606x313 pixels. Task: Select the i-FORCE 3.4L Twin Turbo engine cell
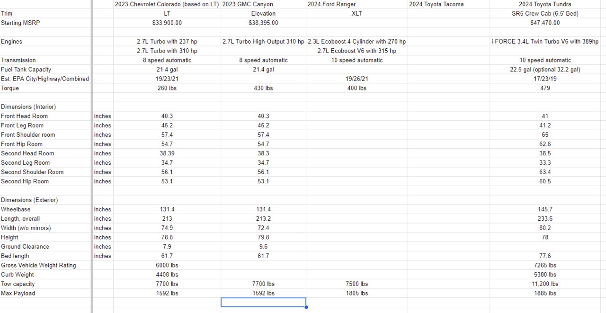tap(544, 42)
